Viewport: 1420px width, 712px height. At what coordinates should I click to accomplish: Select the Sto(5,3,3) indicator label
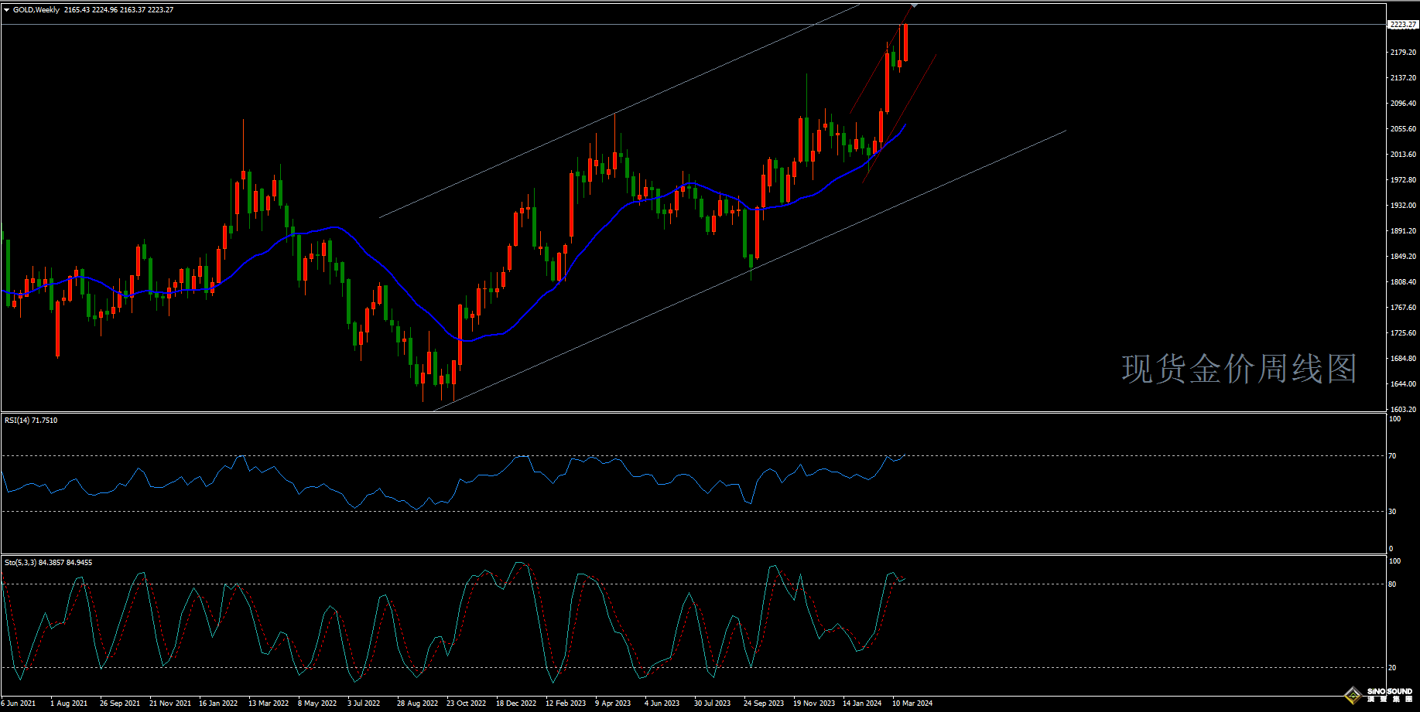pyautogui.click(x=48, y=563)
